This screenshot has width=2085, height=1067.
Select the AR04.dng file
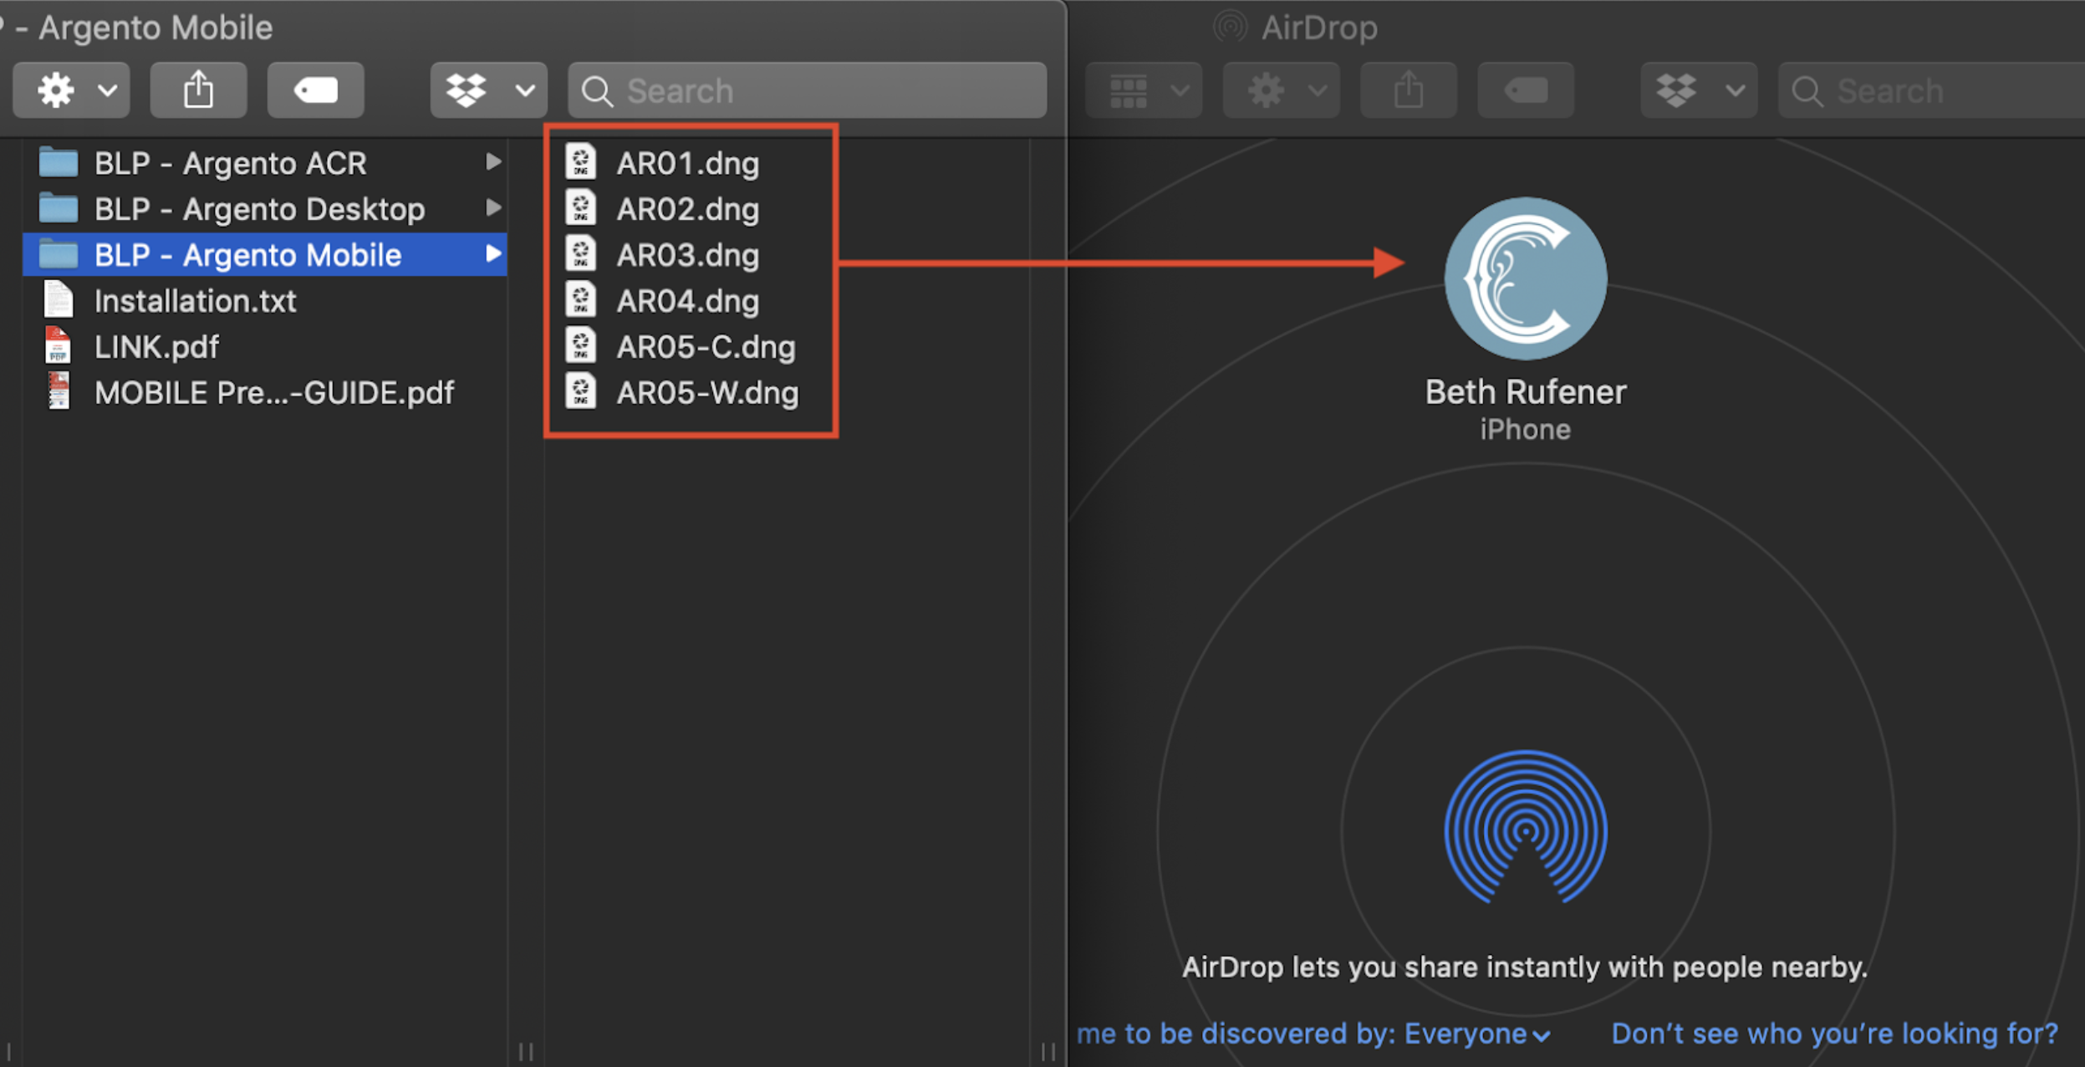(687, 301)
